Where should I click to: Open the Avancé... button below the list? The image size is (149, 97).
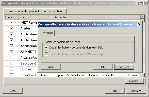(135, 81)
